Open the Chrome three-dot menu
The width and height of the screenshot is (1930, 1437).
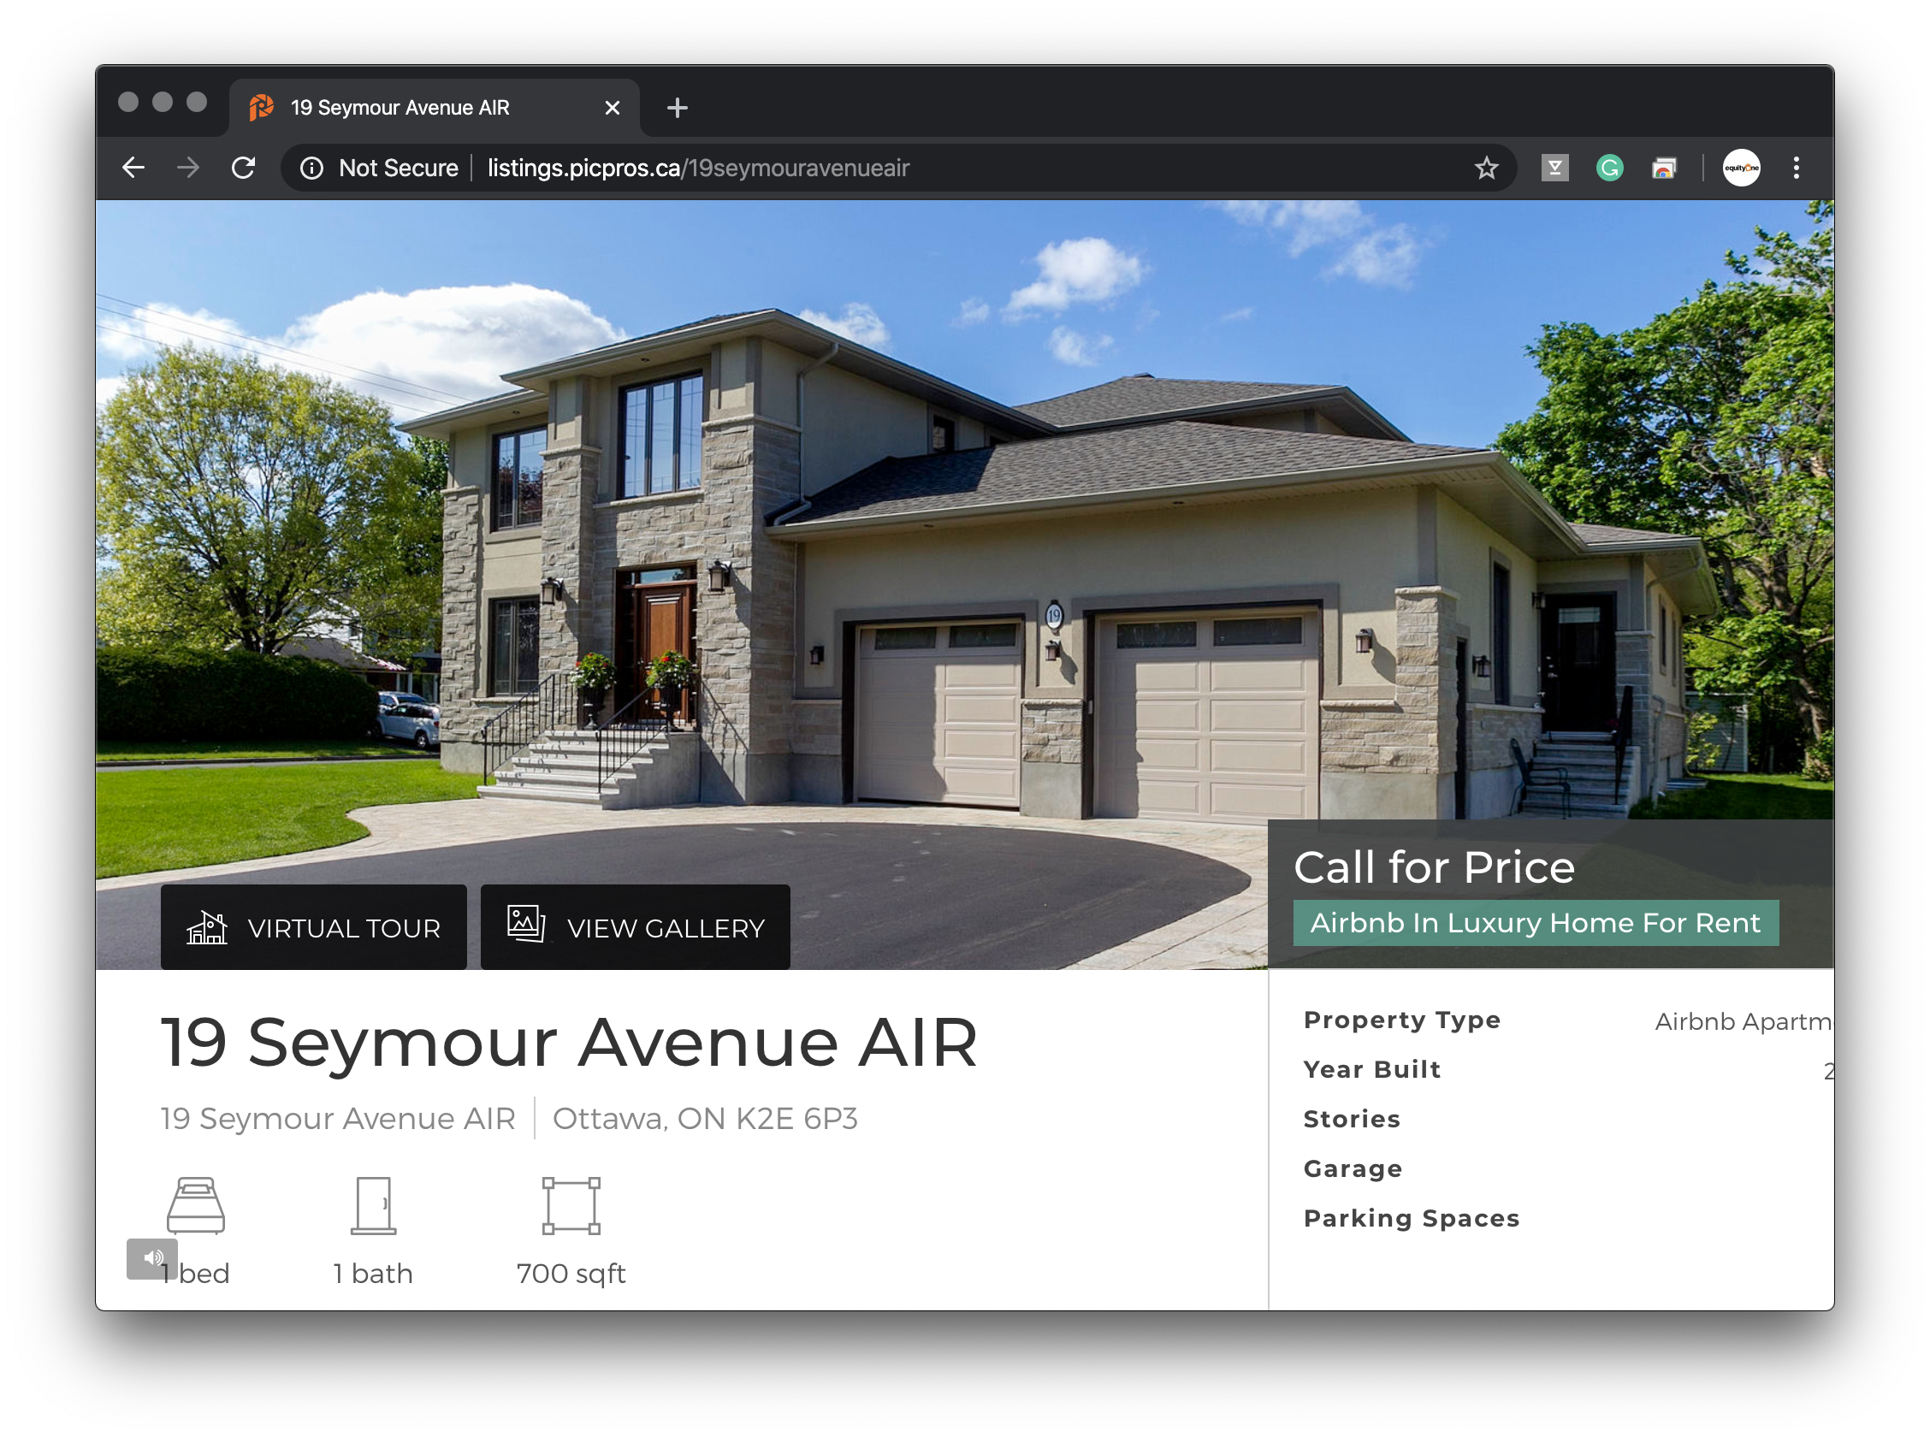coord(1796,168)
